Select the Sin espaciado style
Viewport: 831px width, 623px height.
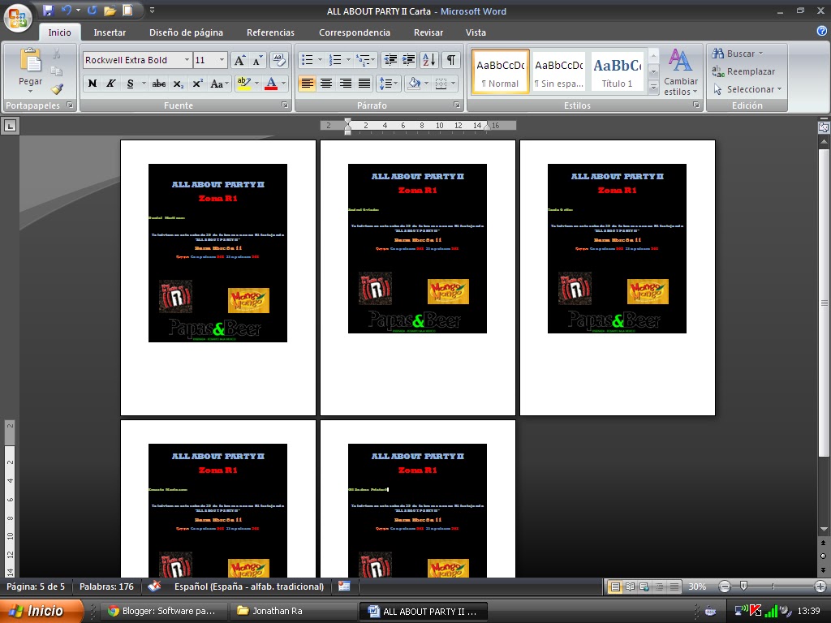click(558, 71)
